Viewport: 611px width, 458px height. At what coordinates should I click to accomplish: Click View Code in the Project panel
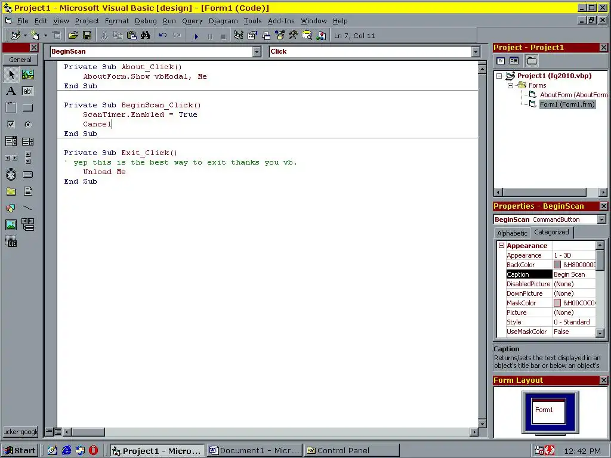tap(501, 61)
